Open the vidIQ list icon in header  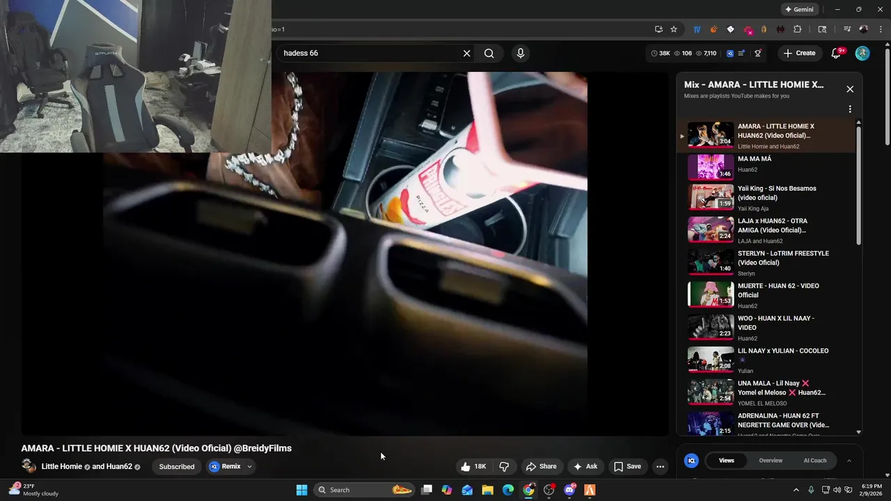742,53
